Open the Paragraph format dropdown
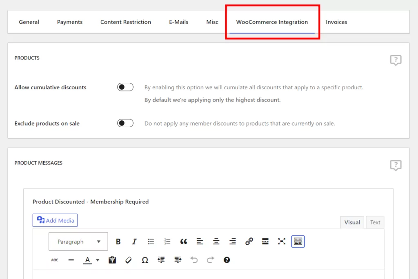 point(78,241)
